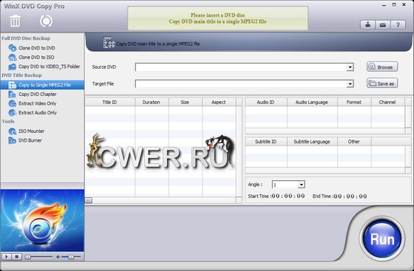Image resolution: width=414 pixels, height=271 pixels.
Task: Click the Audio Language column header
Action: pos(312,102)
